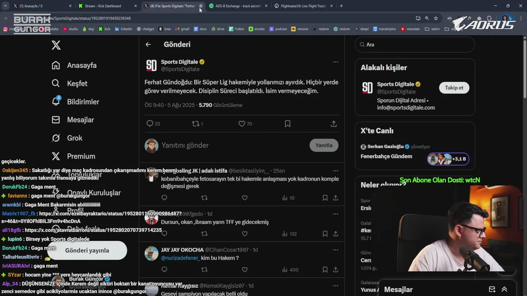The height and width of the screenshot is (296, 527).
Task: Click the X logo in the sidebar
Action: 56,45
